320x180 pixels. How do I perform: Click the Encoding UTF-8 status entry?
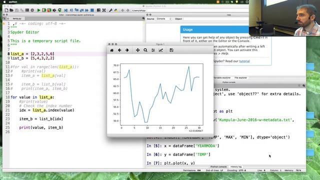point(236,170)
